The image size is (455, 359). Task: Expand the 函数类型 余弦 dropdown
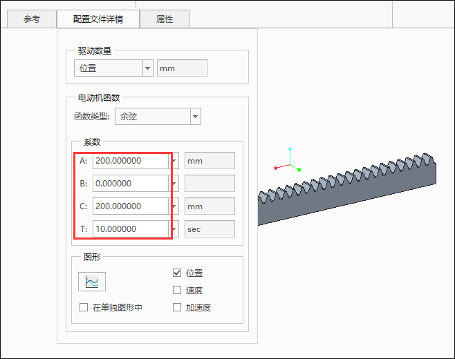point(195,117)
